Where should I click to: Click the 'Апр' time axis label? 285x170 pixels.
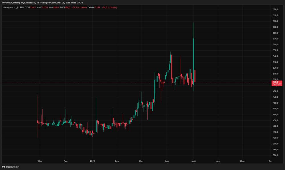pyautogui.click(x=167, y=161)
